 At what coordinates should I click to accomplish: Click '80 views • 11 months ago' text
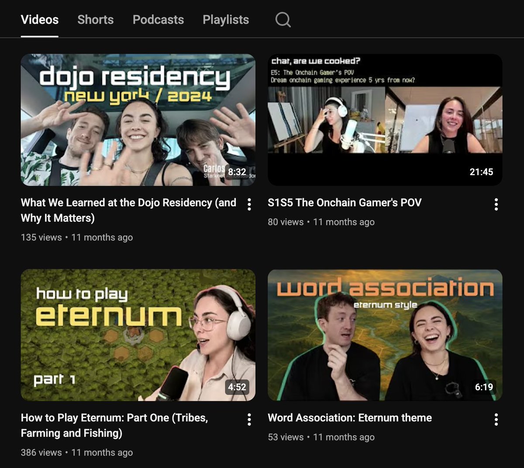point(321,222)
